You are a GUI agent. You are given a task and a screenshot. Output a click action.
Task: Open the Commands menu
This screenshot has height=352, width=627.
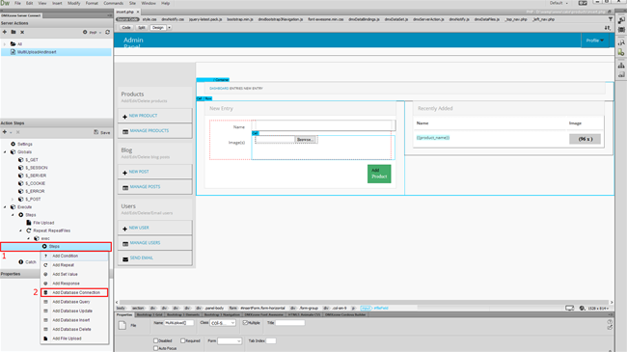113,3
